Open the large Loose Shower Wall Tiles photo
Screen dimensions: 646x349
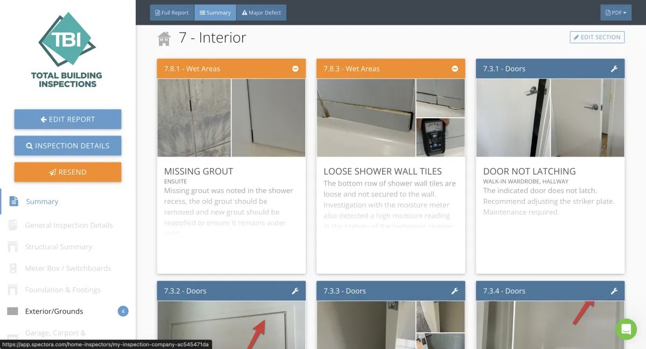tap(366, 118)
